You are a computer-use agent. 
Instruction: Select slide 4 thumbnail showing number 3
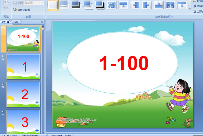23,122
